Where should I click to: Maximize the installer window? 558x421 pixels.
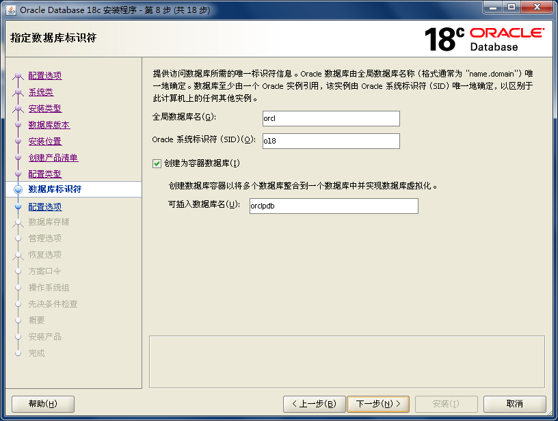point(511,8)
